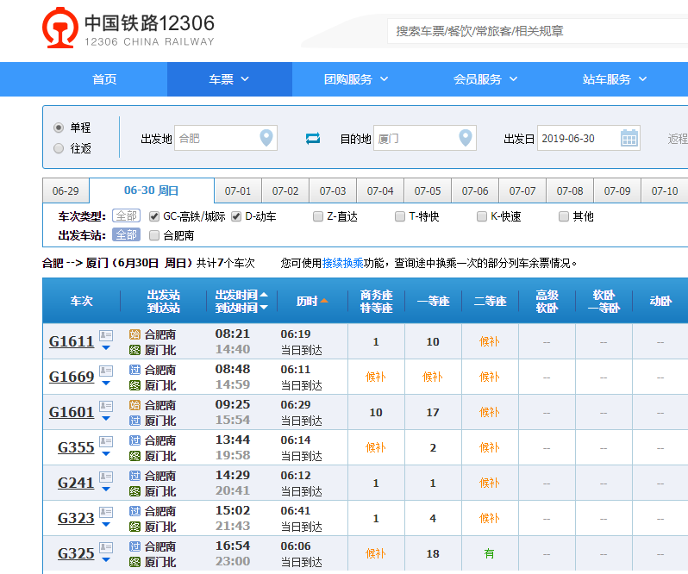The width and height of the screenshot is (688, 574).
Task: Select the 往返 round-trip radio button
Action: point(59,148)
